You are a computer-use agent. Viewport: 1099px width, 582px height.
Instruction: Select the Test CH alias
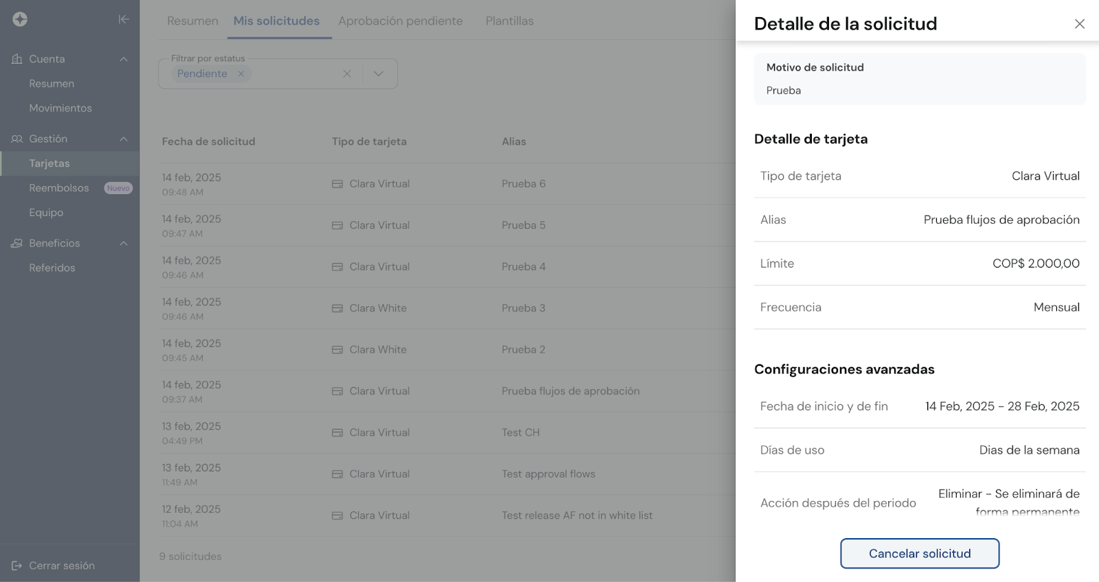(x=521, y=432)
